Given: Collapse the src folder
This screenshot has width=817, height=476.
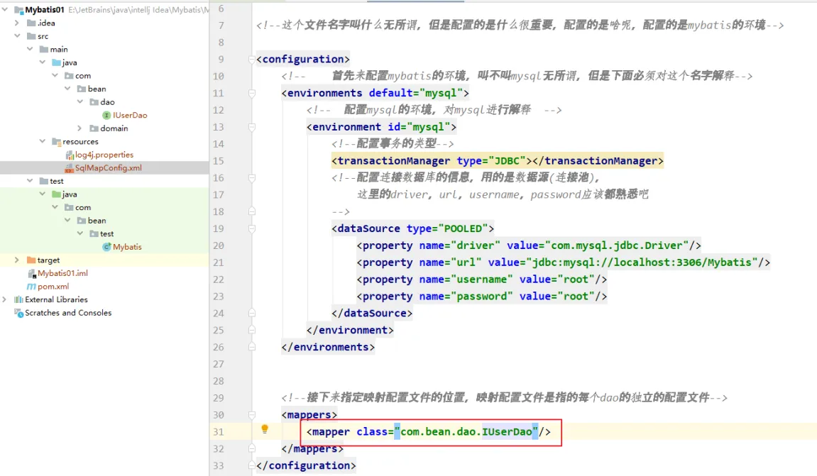Looking at the screenshot, I should (x=17, y=36).
